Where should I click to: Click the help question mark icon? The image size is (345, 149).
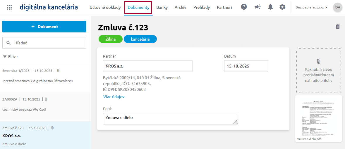pyautogui.click(x=244, y=7)
